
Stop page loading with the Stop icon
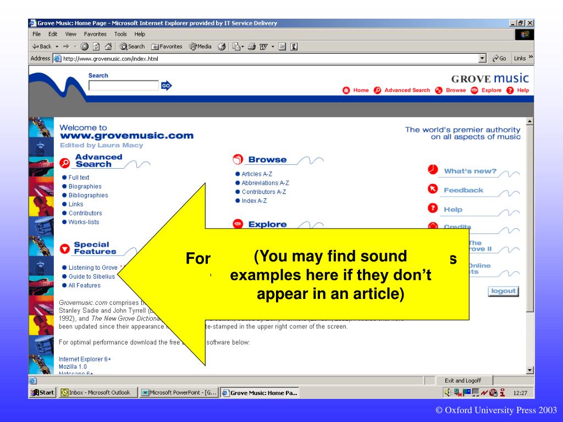coord(85,47)
